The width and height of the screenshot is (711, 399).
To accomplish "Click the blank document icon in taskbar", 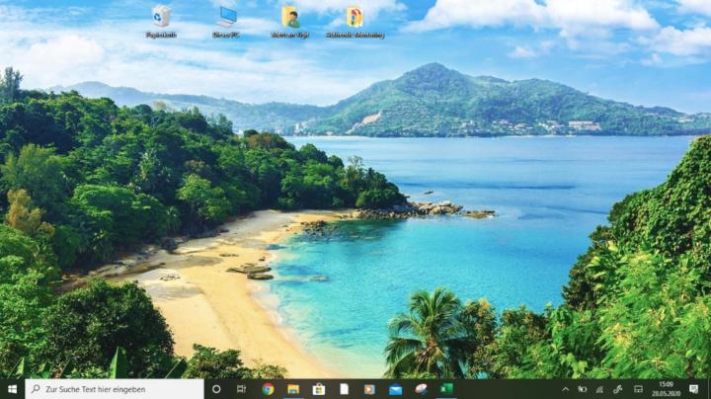I will tap(345, 389).
